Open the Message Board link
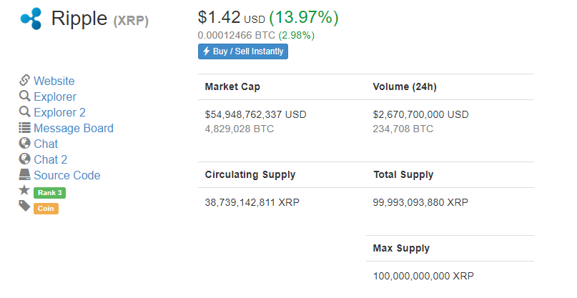 pyautogui.click(x=74, y=128)
